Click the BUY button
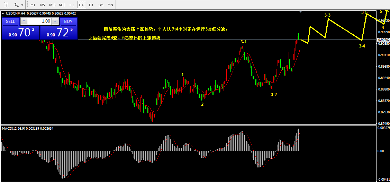 tap(69, 21)
